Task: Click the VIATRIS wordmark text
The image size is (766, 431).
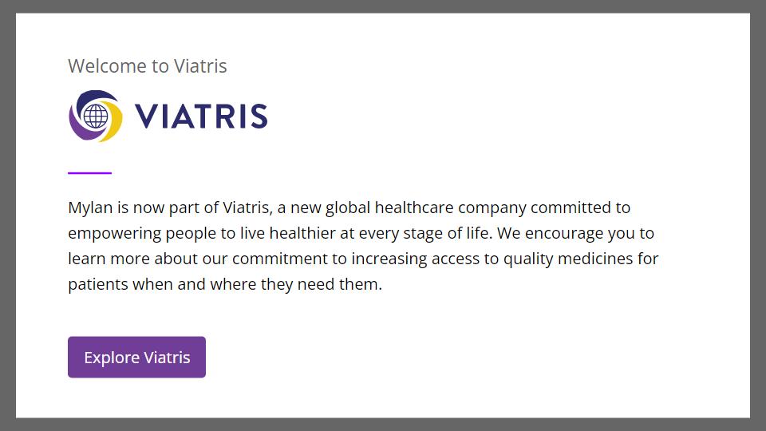Action: pos(201,117)
